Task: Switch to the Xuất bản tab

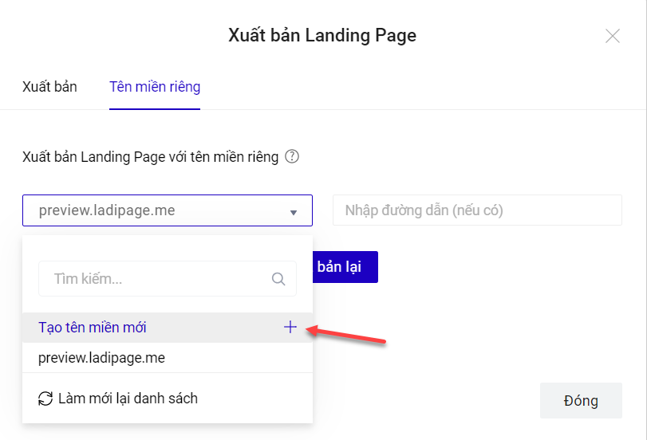Action: [49, 87]
